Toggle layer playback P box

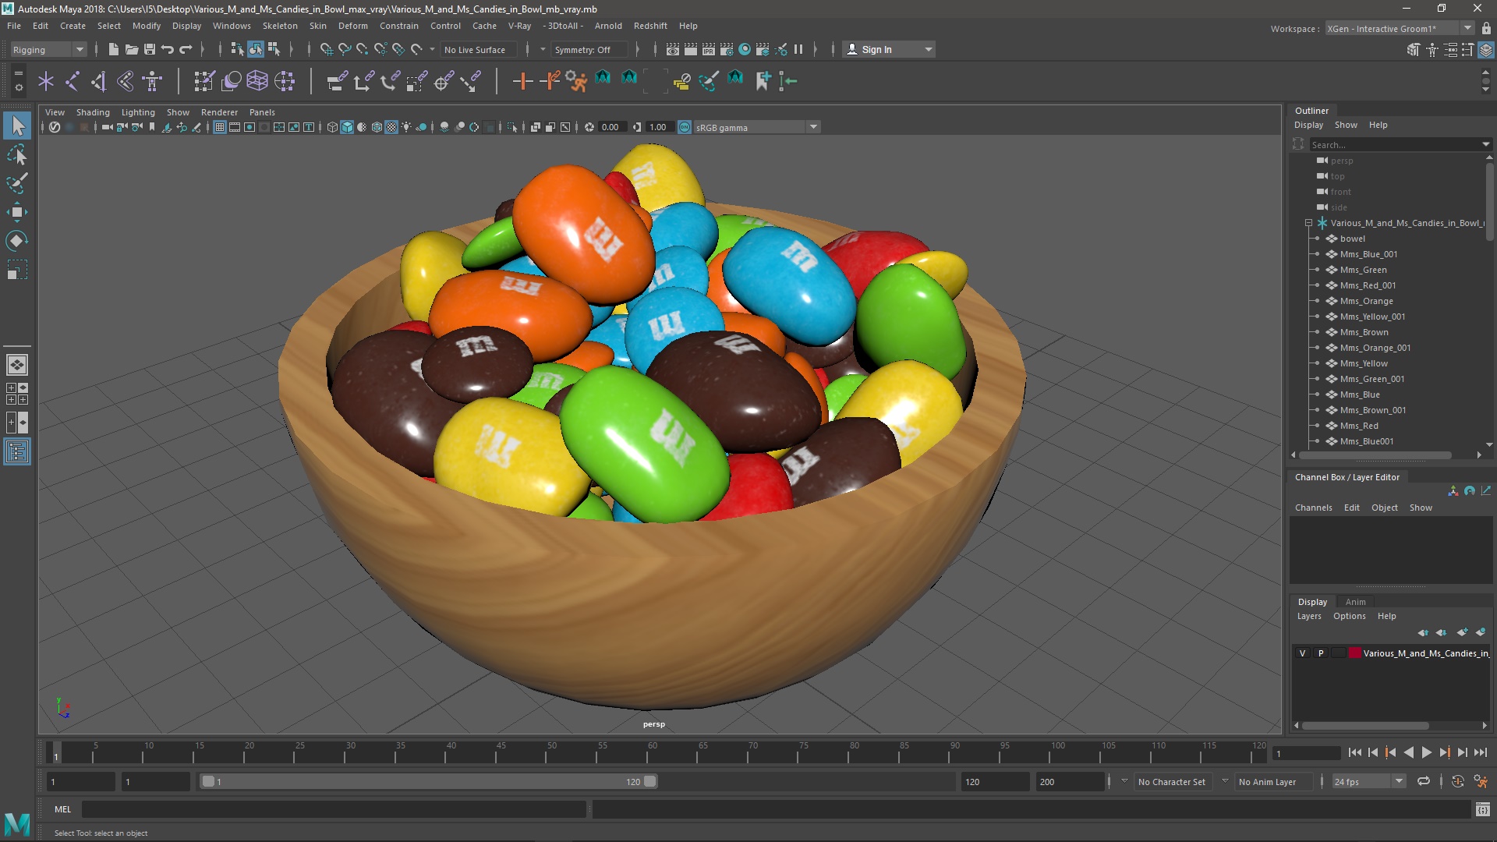pyautogui.click(x=1321, y=653)
